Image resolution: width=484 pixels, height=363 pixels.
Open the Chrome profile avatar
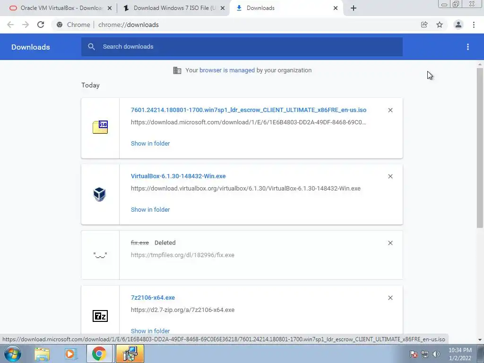(458, 25)
